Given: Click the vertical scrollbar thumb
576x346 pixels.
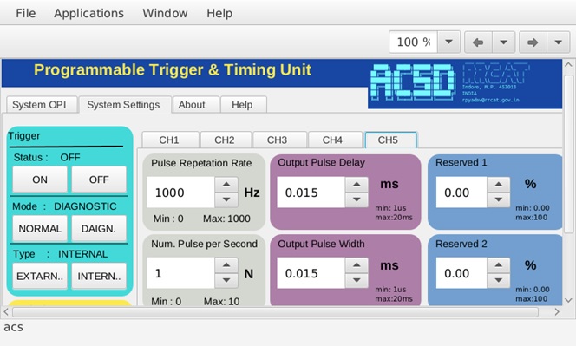Looking at the screenshot, I should [x=569, y=153].
